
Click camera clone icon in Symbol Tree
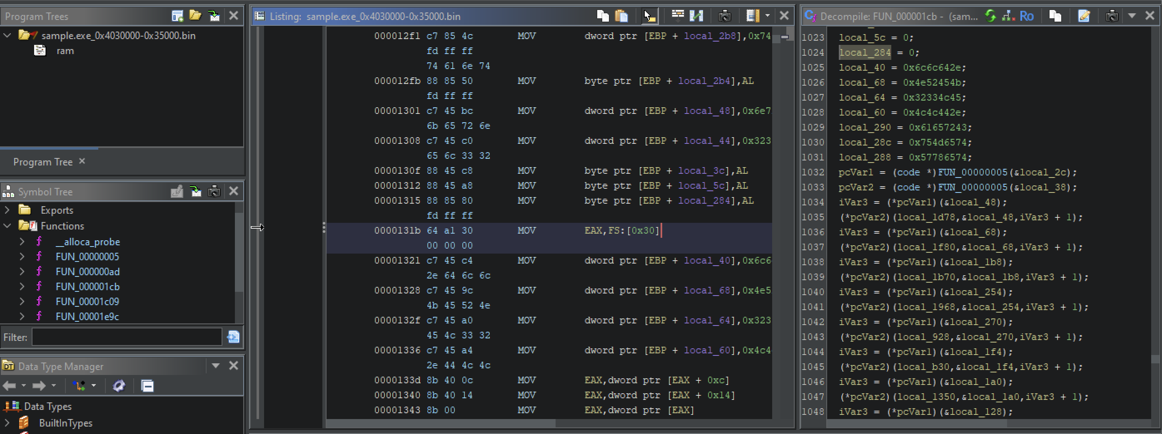coord(214,191)
